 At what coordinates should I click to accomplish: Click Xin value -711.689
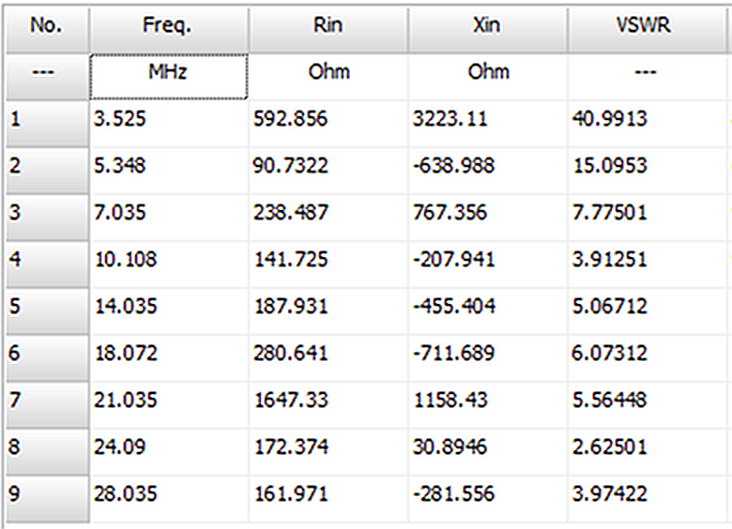(488, 357)
